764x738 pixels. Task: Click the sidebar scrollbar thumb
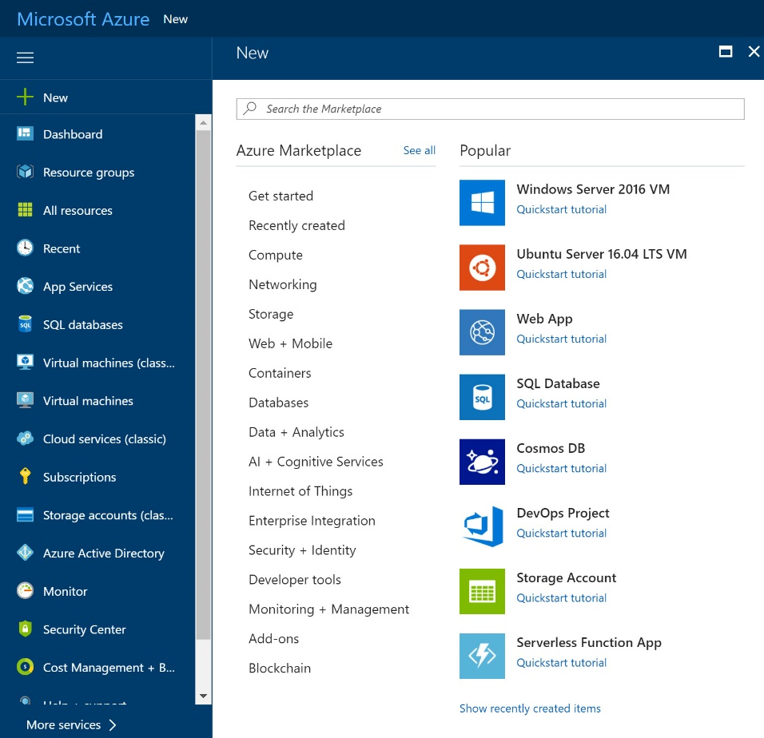coord(203,385)
